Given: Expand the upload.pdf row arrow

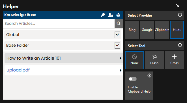Looking at the screenshot, I should tap(121, 70).
